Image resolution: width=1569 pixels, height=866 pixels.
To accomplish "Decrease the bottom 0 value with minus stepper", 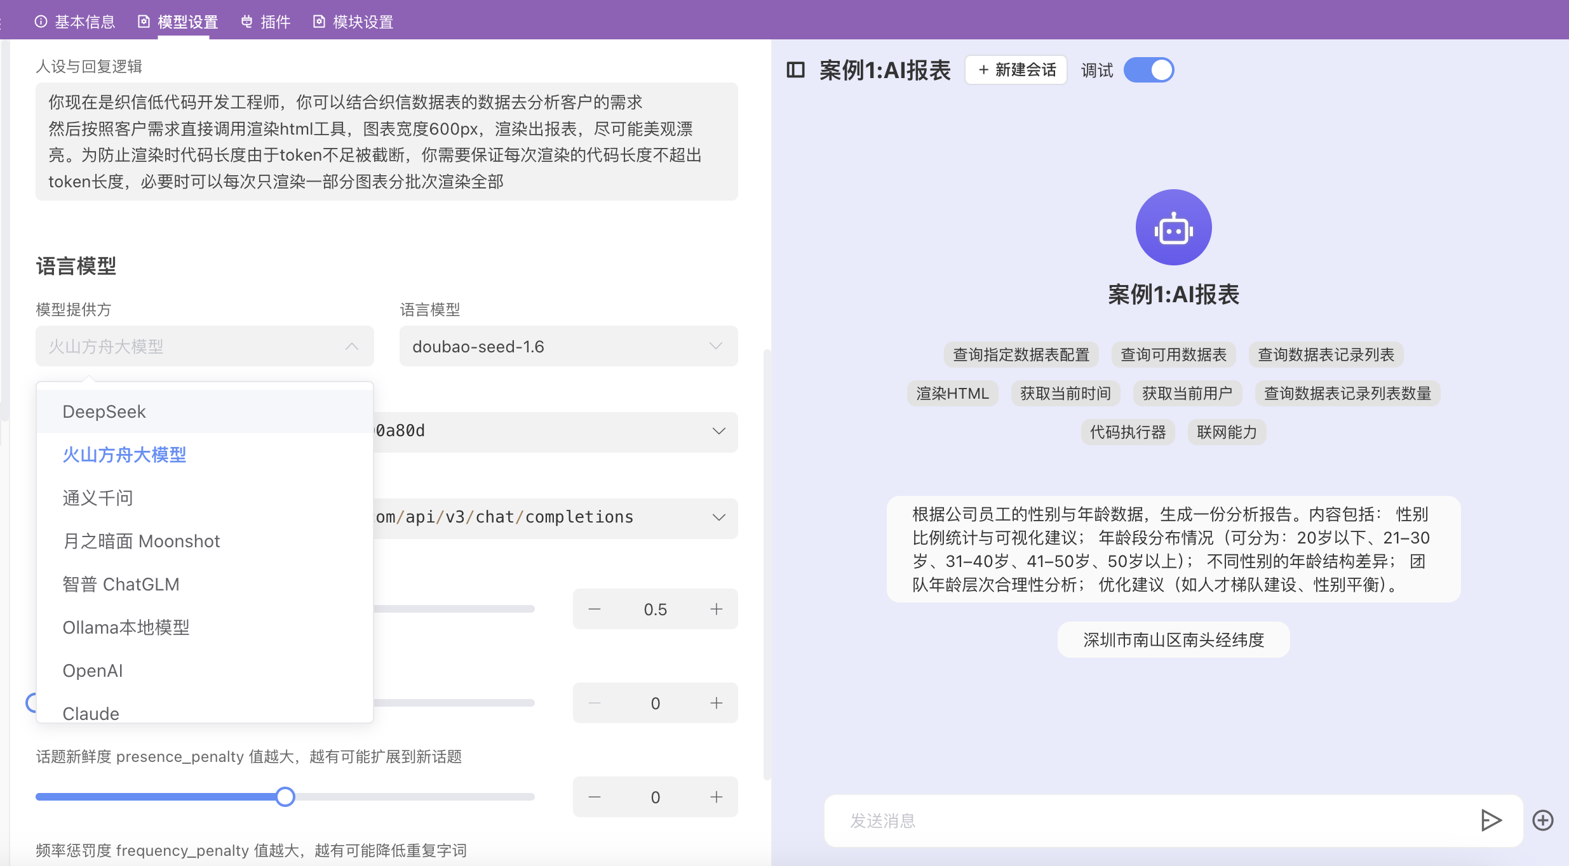I will (x=594, y=797).
